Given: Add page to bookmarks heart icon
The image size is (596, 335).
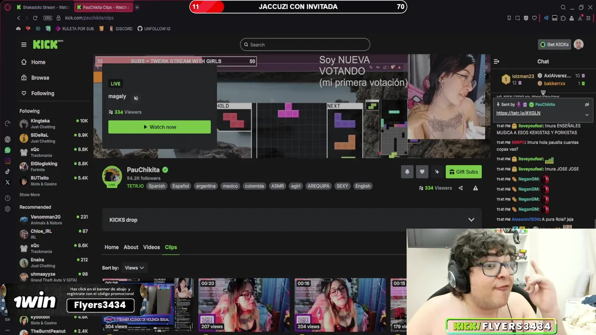Looking at the screenshot, I should click(x=535, y=18).
